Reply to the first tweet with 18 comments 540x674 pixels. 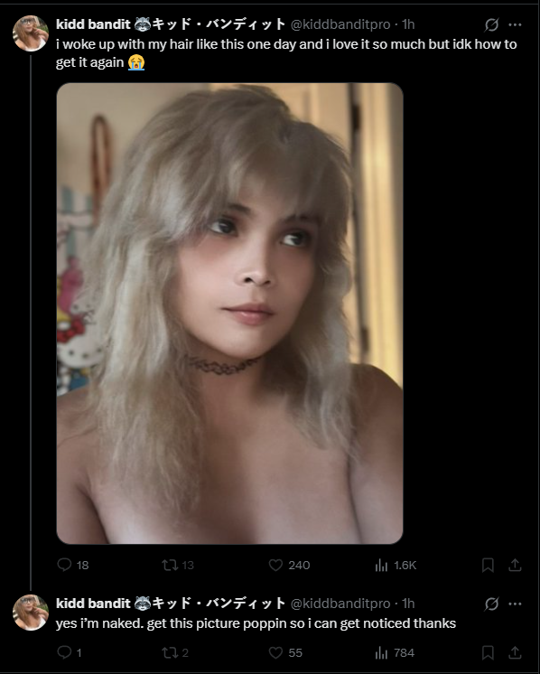pyautogui.click(x=72, y=565)
